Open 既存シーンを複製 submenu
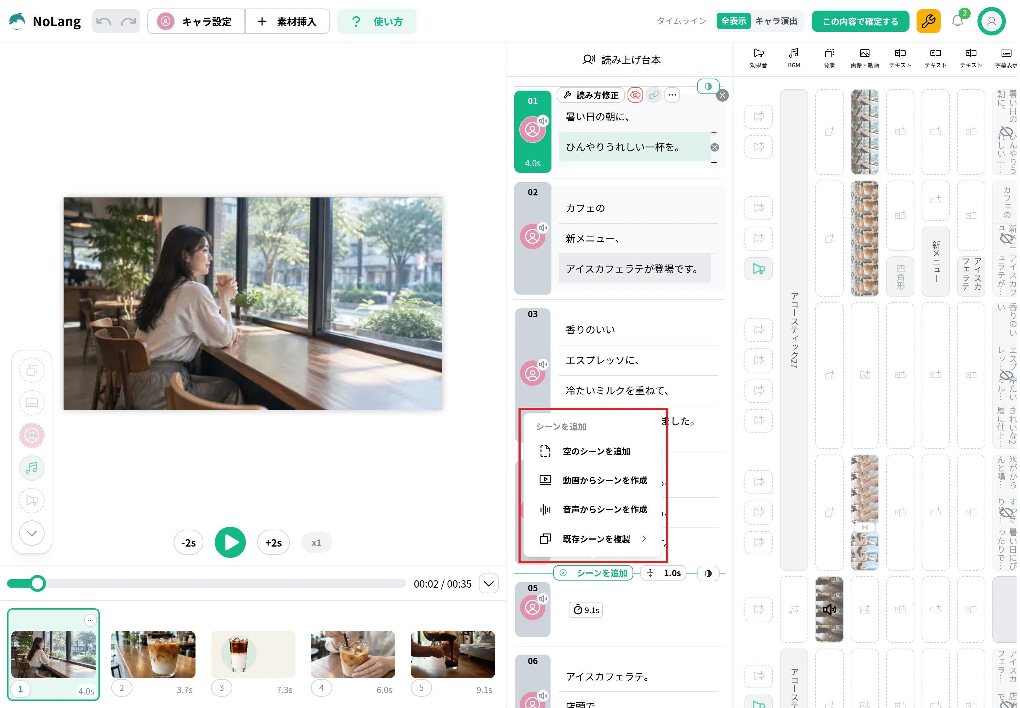 [593, 538]
